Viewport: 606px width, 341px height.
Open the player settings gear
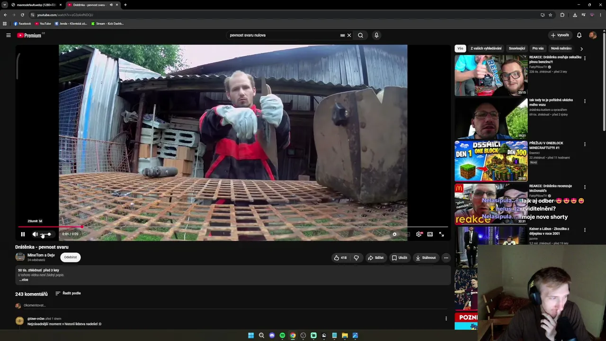[419, 234]
